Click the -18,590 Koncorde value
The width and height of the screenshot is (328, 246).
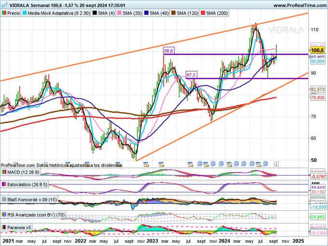318,207
